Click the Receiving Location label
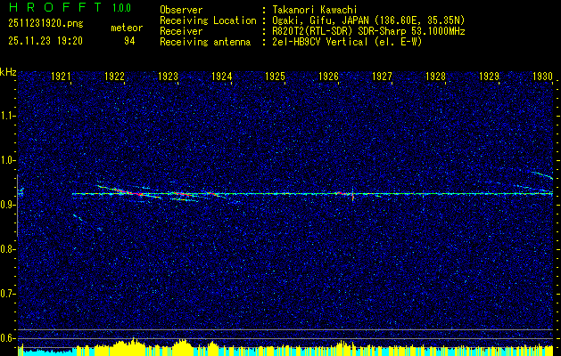Viewport: 561px width, 356px height. 208,20
